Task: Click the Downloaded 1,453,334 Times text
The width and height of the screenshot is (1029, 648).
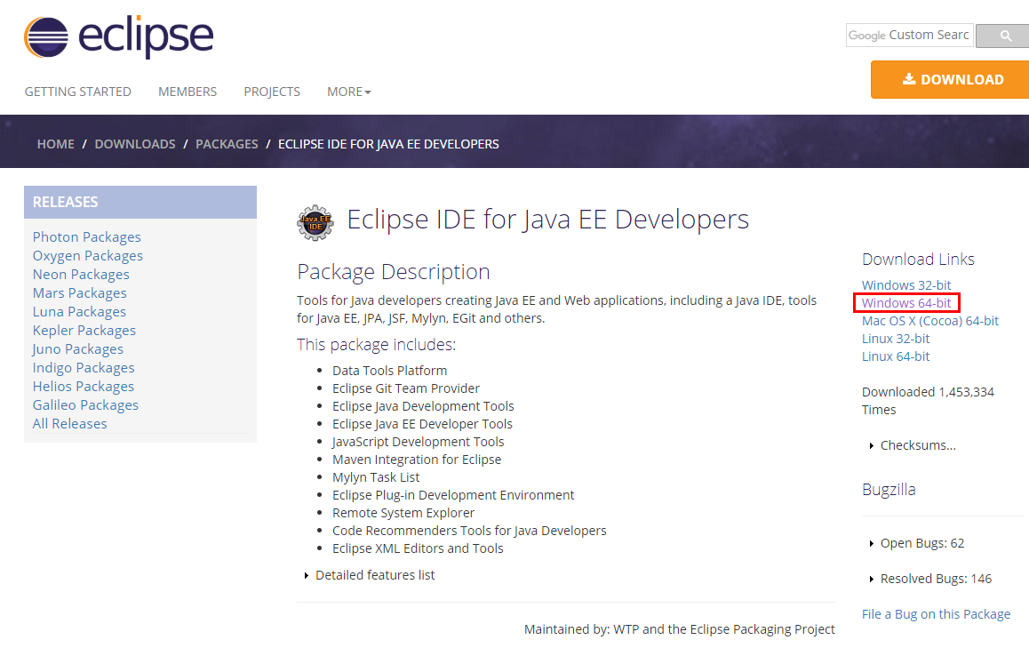Action: (928, 401)
